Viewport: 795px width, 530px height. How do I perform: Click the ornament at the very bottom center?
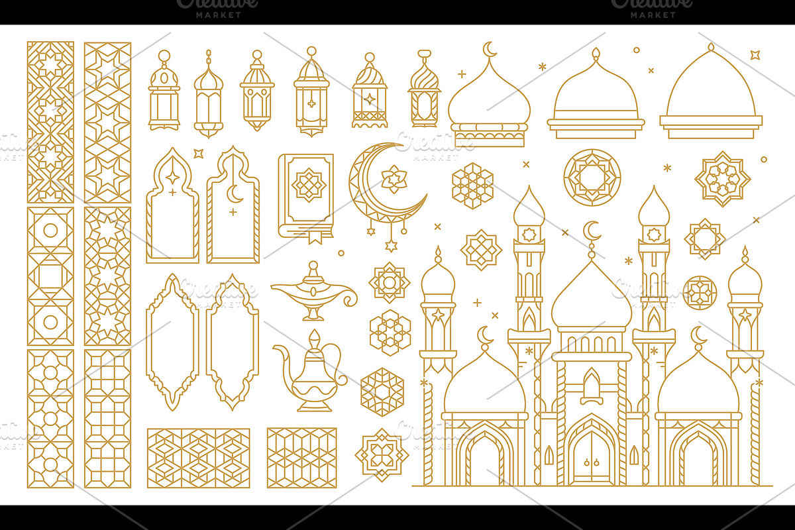(382, 455)
